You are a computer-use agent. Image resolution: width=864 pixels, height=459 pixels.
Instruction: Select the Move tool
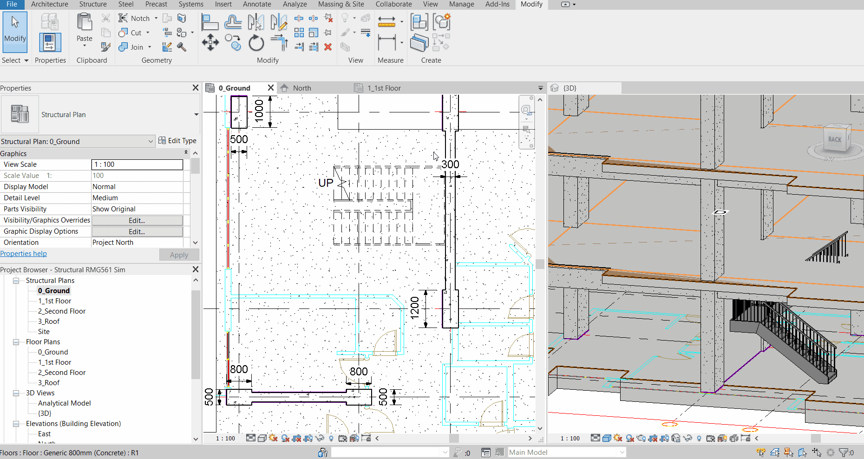pyautogui.click(x=210, y=43)
